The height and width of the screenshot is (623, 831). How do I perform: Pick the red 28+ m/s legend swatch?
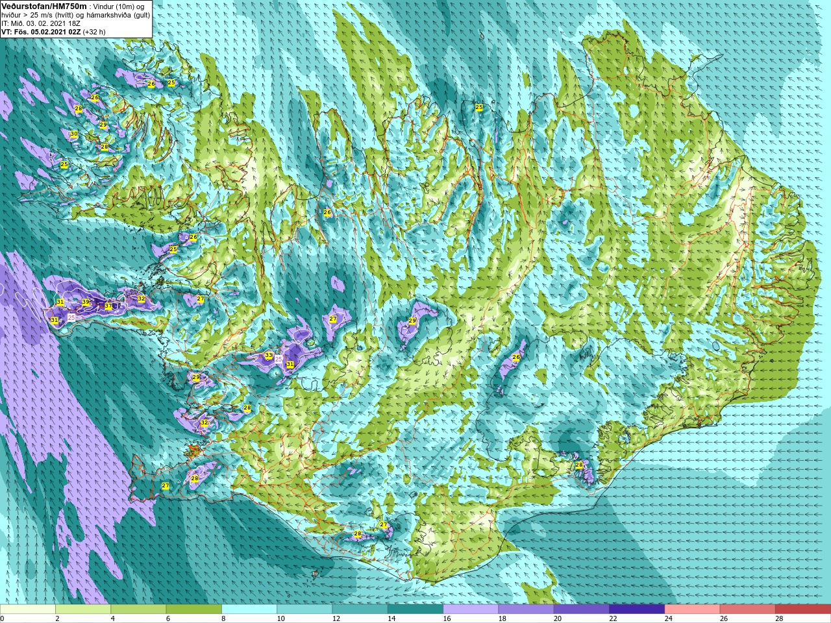(803, 609)
